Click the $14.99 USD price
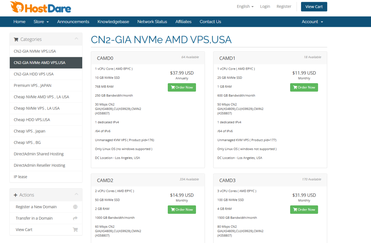 coord(182,195)
